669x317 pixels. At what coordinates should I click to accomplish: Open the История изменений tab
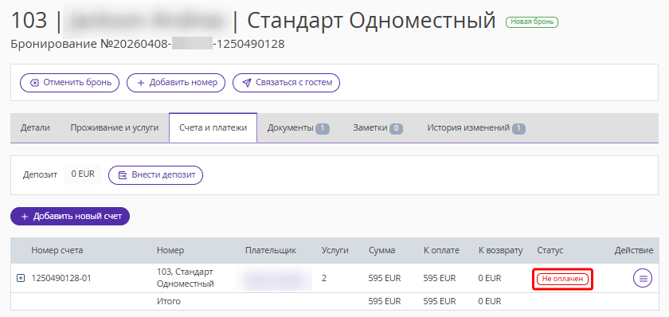click(476, 128)
